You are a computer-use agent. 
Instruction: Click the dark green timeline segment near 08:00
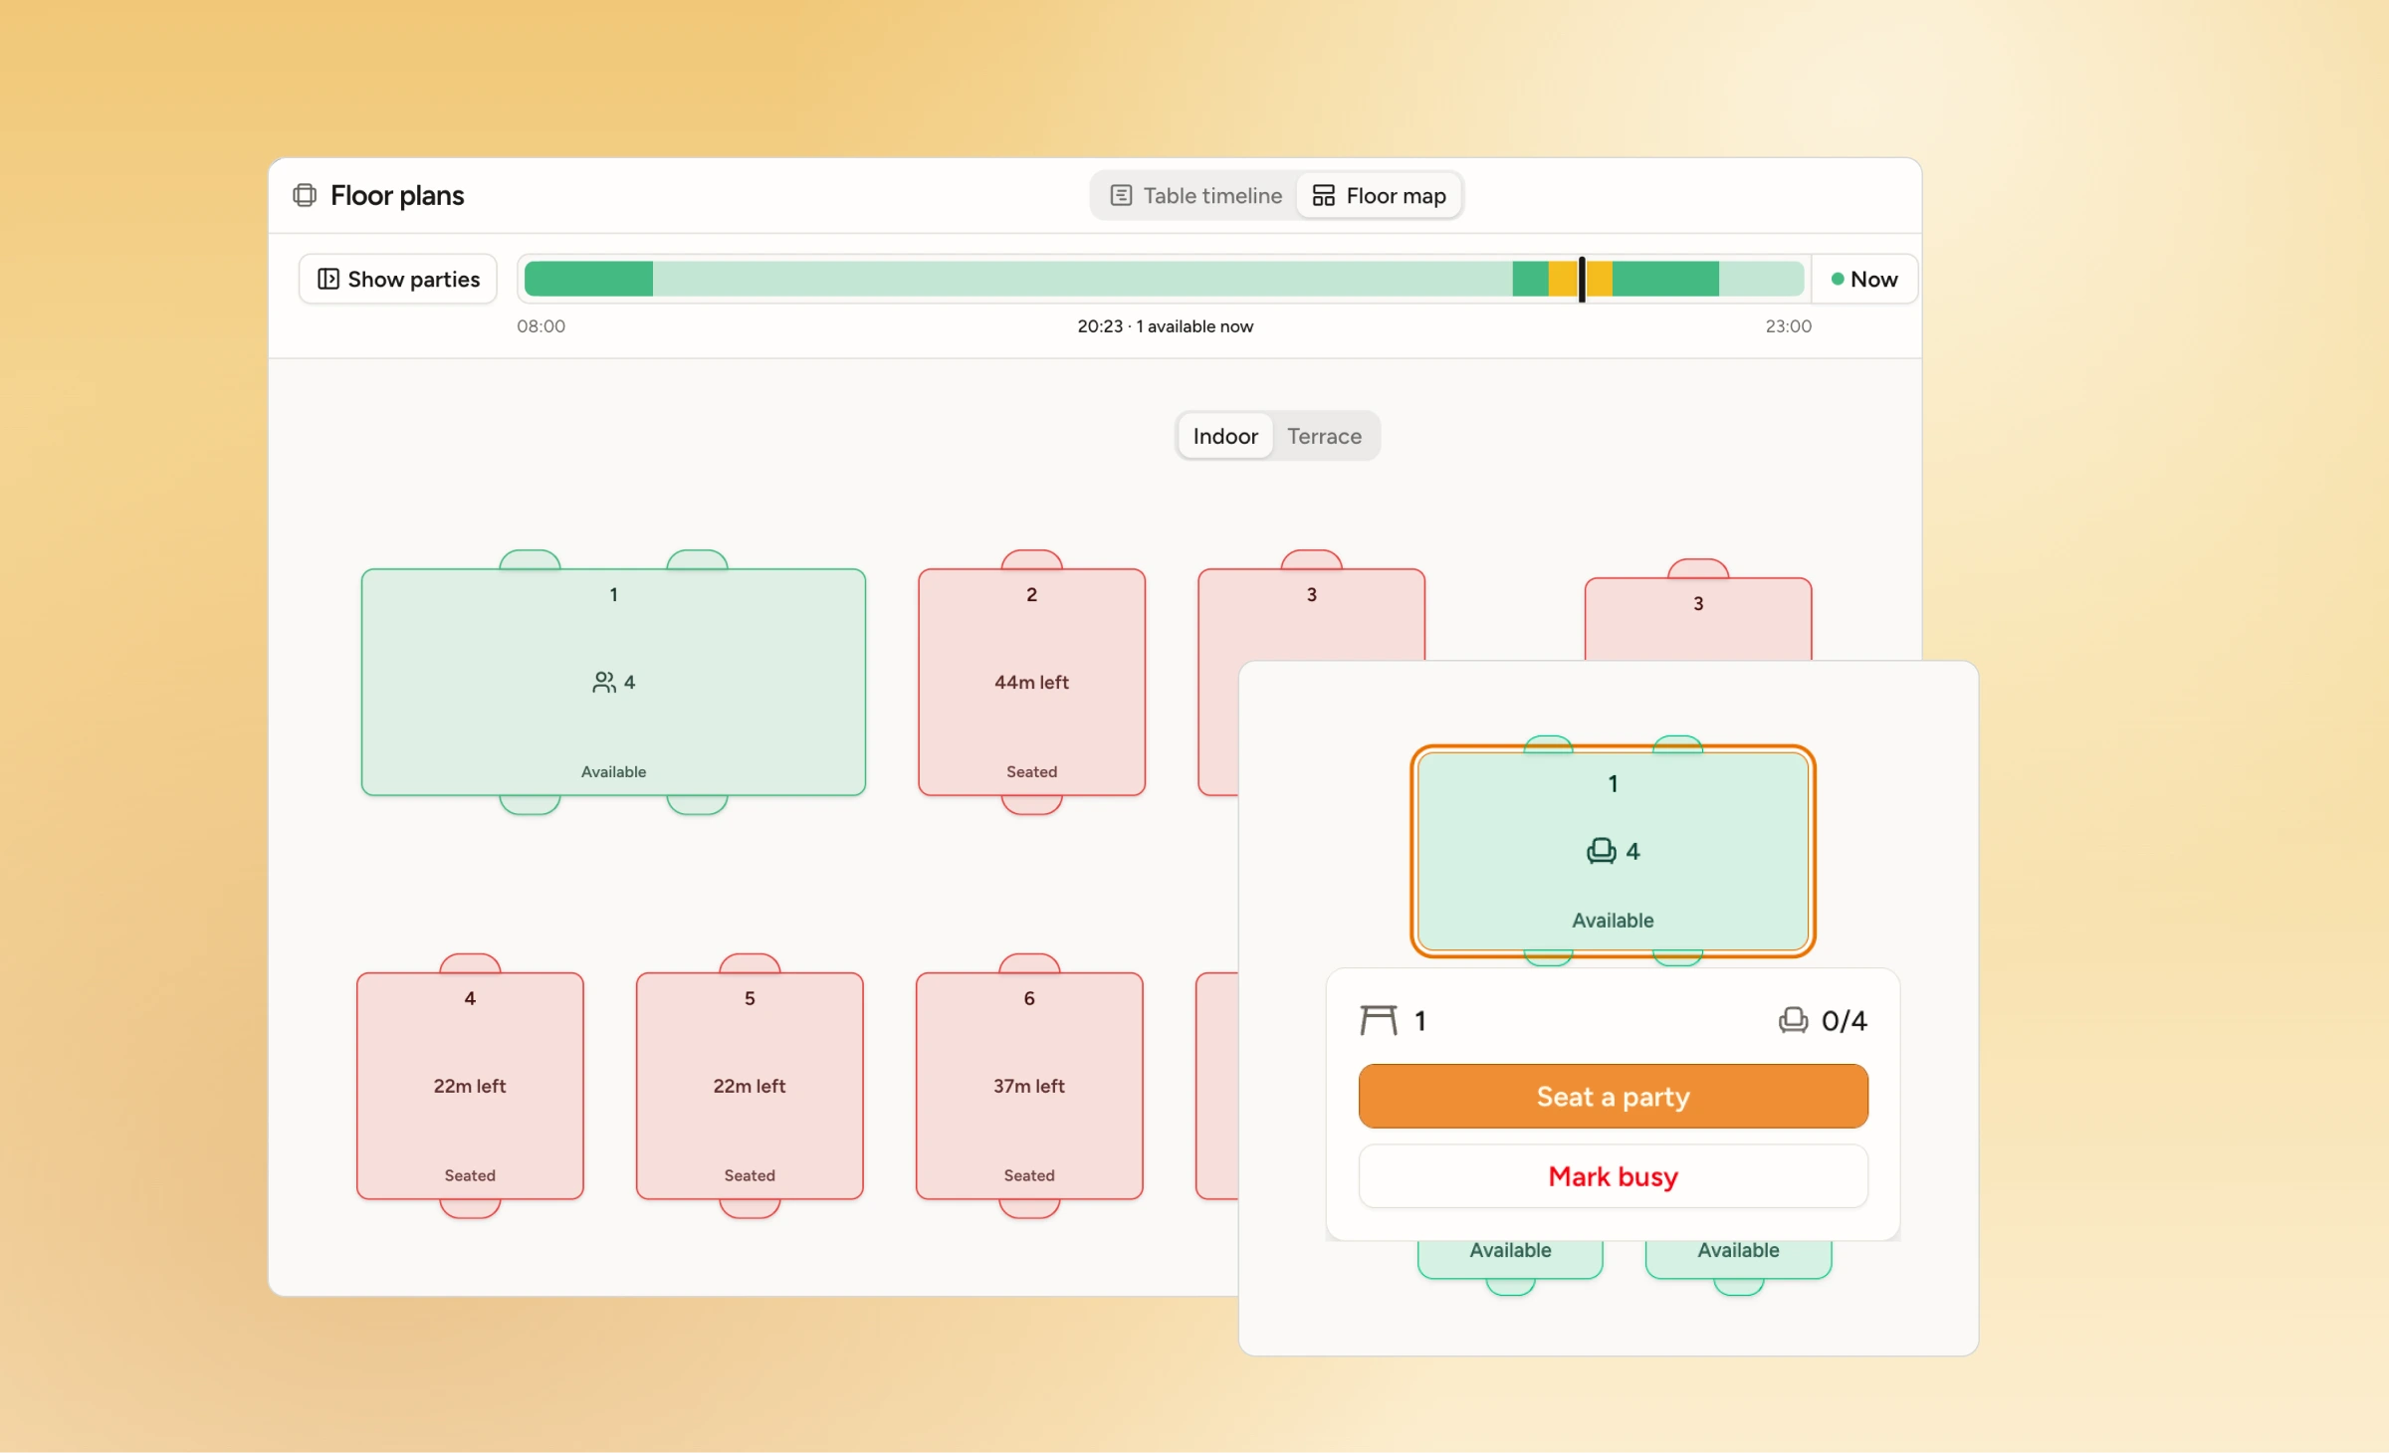[x=588, y=280]
